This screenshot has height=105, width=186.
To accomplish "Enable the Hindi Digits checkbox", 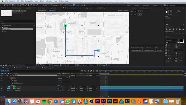I will click(176, 61).
